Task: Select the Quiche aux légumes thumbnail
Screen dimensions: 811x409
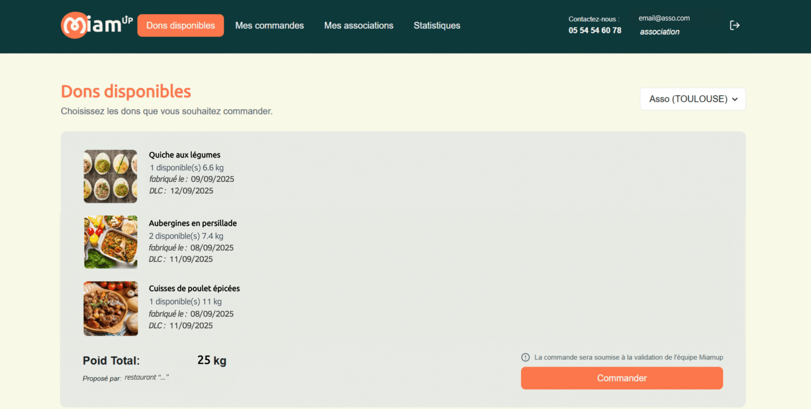Action: [x=110, y=176]
